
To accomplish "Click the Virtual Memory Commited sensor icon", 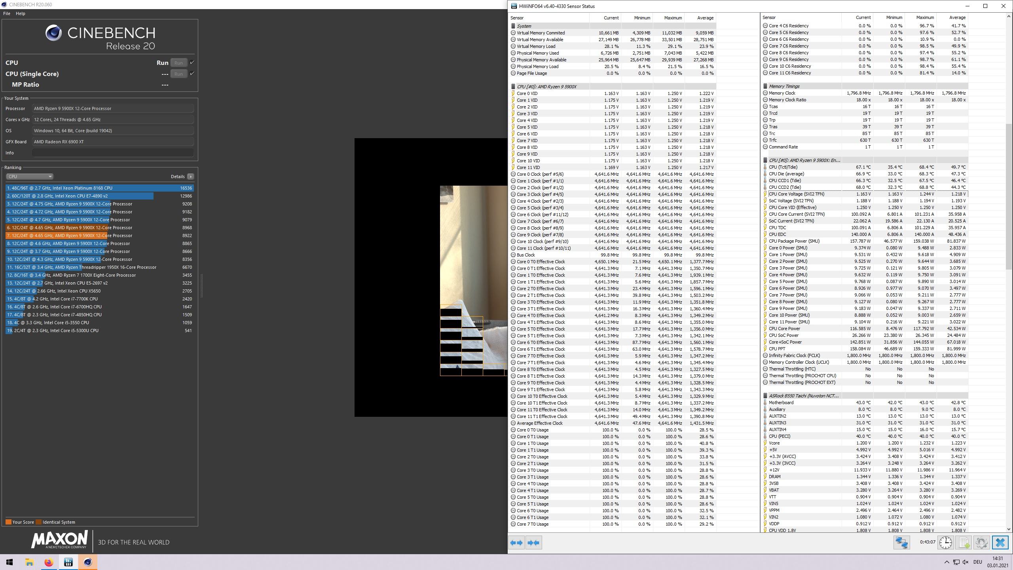I will 513,33.
